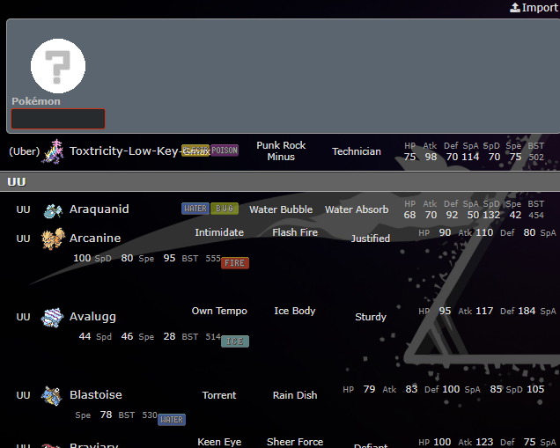Click Araquanid's Bug type badge

[225, 209]
